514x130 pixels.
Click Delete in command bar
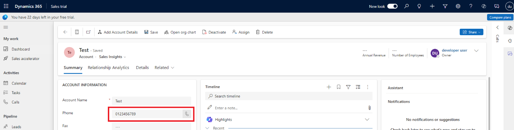click(264, 32)
